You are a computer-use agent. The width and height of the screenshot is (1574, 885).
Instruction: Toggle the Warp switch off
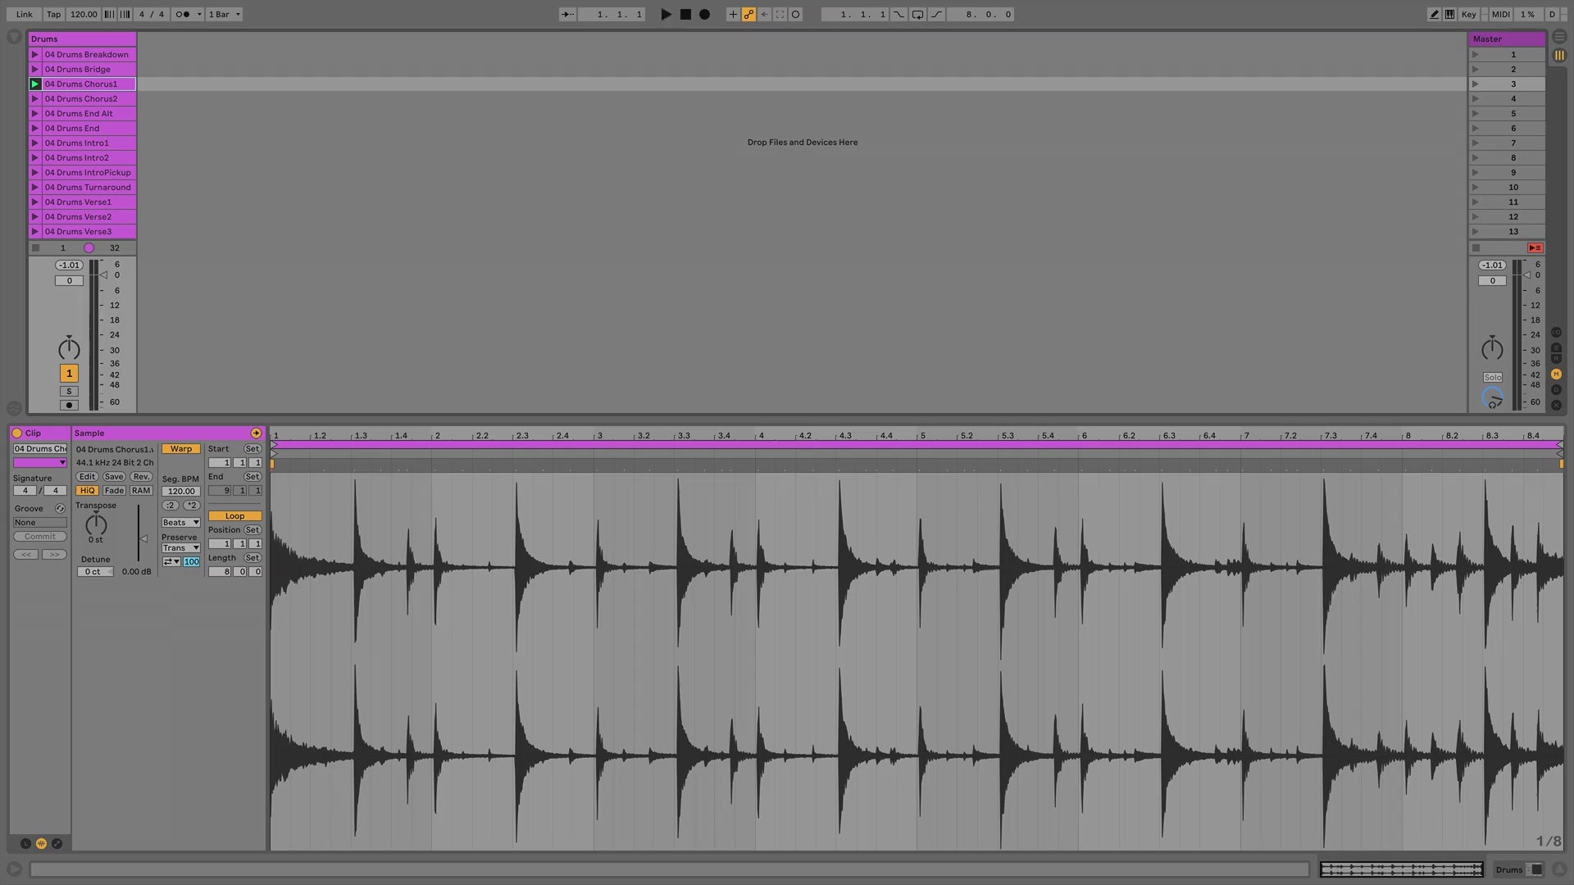point(181,449)
